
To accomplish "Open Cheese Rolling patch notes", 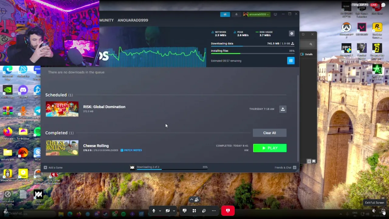I will 131,150.
